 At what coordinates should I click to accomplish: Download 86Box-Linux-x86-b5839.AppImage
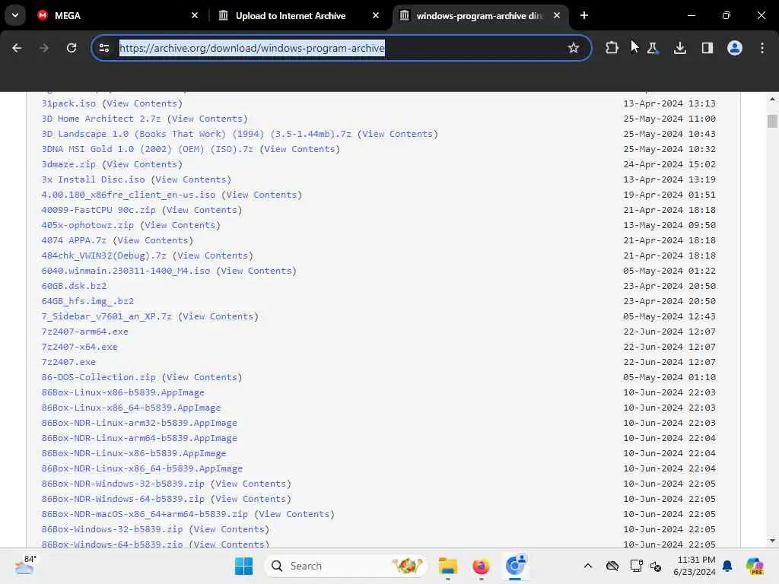tap(123, 392)
